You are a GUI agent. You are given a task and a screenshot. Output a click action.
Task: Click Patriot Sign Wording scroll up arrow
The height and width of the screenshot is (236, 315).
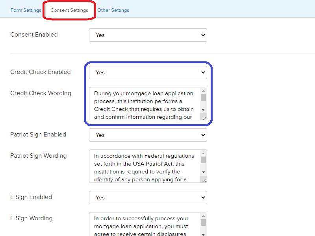tap(203, 153)
